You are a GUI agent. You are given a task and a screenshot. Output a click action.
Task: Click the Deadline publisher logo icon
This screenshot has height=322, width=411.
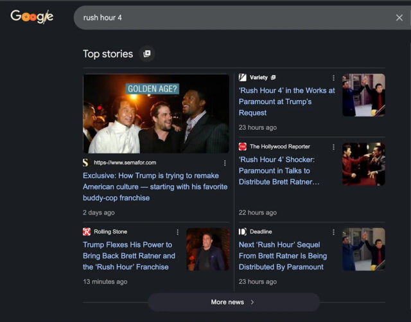tap(243, 231)
